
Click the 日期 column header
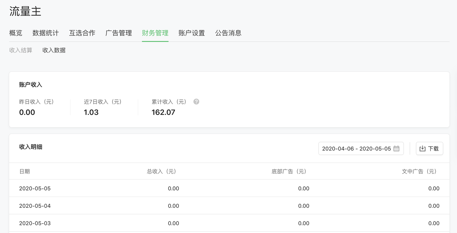click(x=24, y=172)
